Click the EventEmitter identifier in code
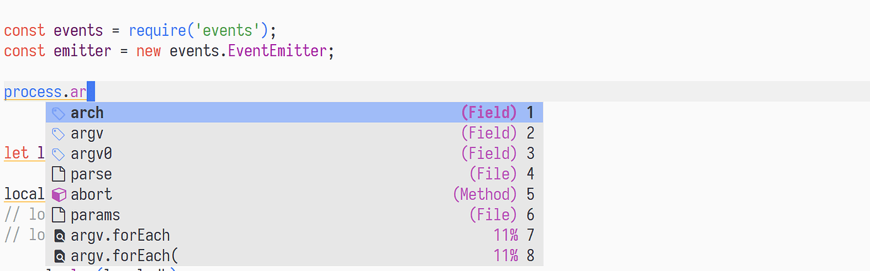Viewport: 870px width, 271px height. coord(277,51)
